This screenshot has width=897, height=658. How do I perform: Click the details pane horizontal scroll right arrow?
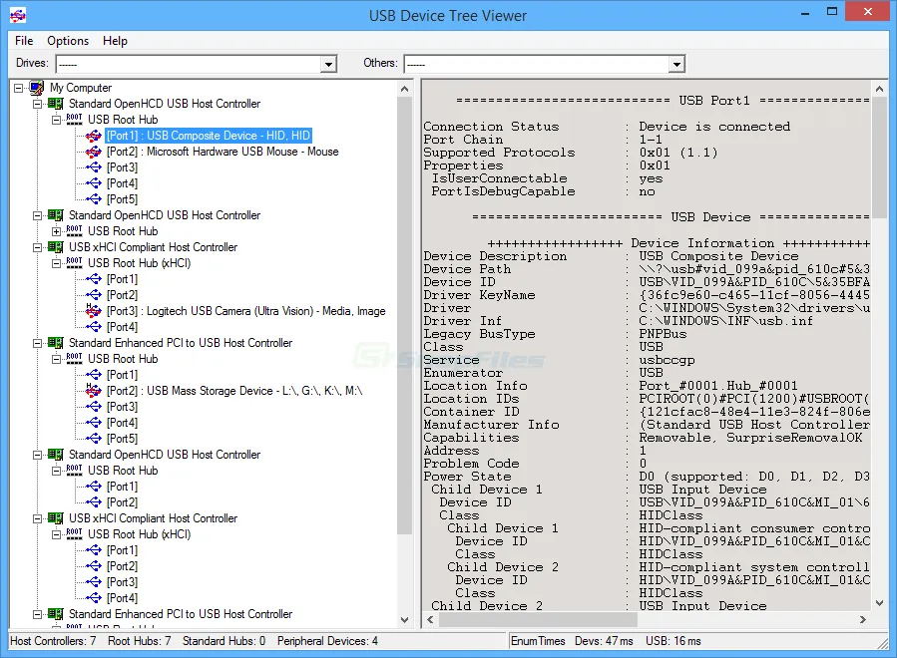pos(863,620)
